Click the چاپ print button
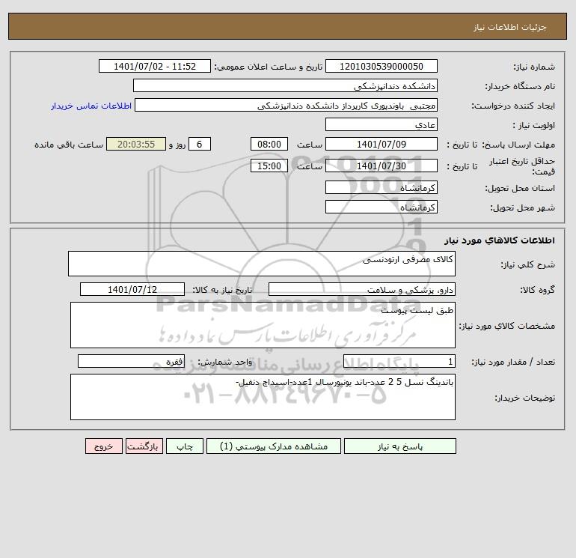This screenshot has width=576, height=558. coord(185,446)
